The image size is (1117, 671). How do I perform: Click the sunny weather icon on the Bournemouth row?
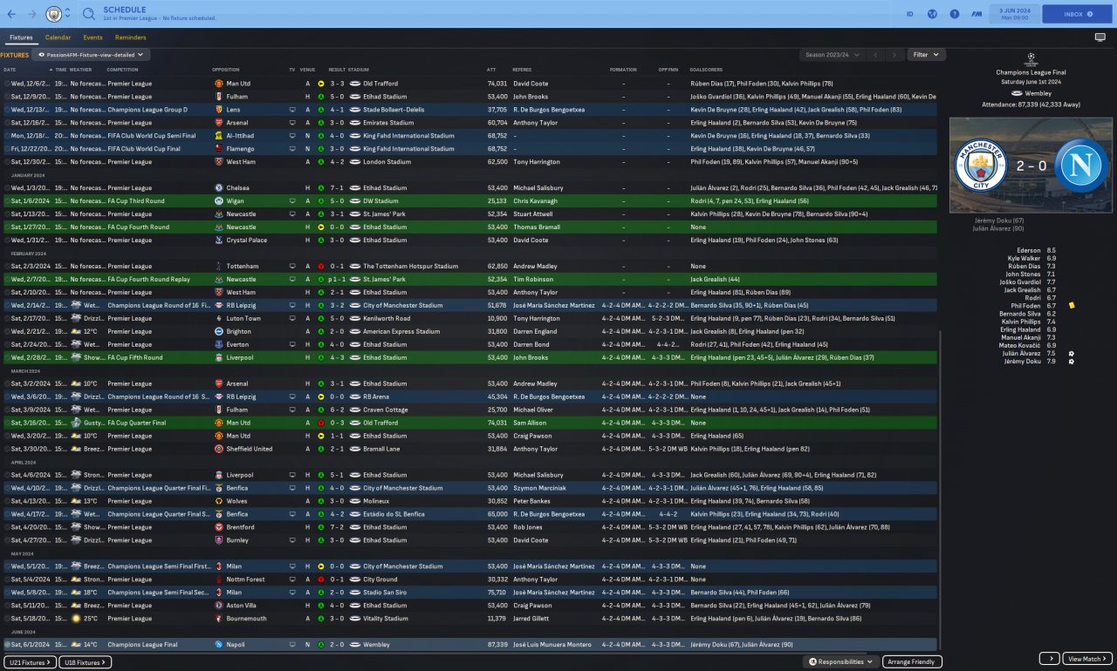pyautogui.click(x=76, y=619)
